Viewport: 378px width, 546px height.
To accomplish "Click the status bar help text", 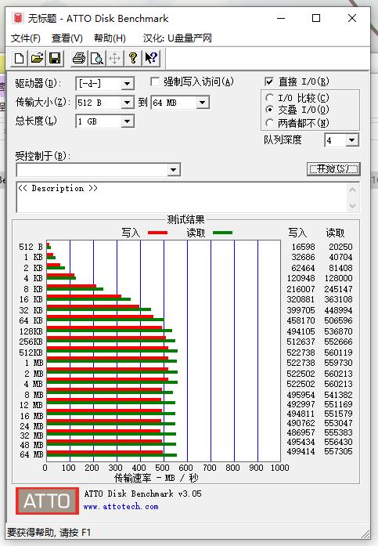I will coord(49,533).
